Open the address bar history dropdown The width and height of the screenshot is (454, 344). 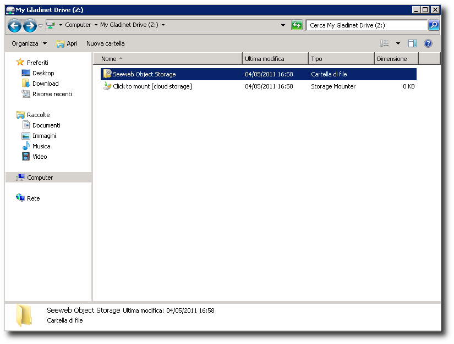[283, 25]
